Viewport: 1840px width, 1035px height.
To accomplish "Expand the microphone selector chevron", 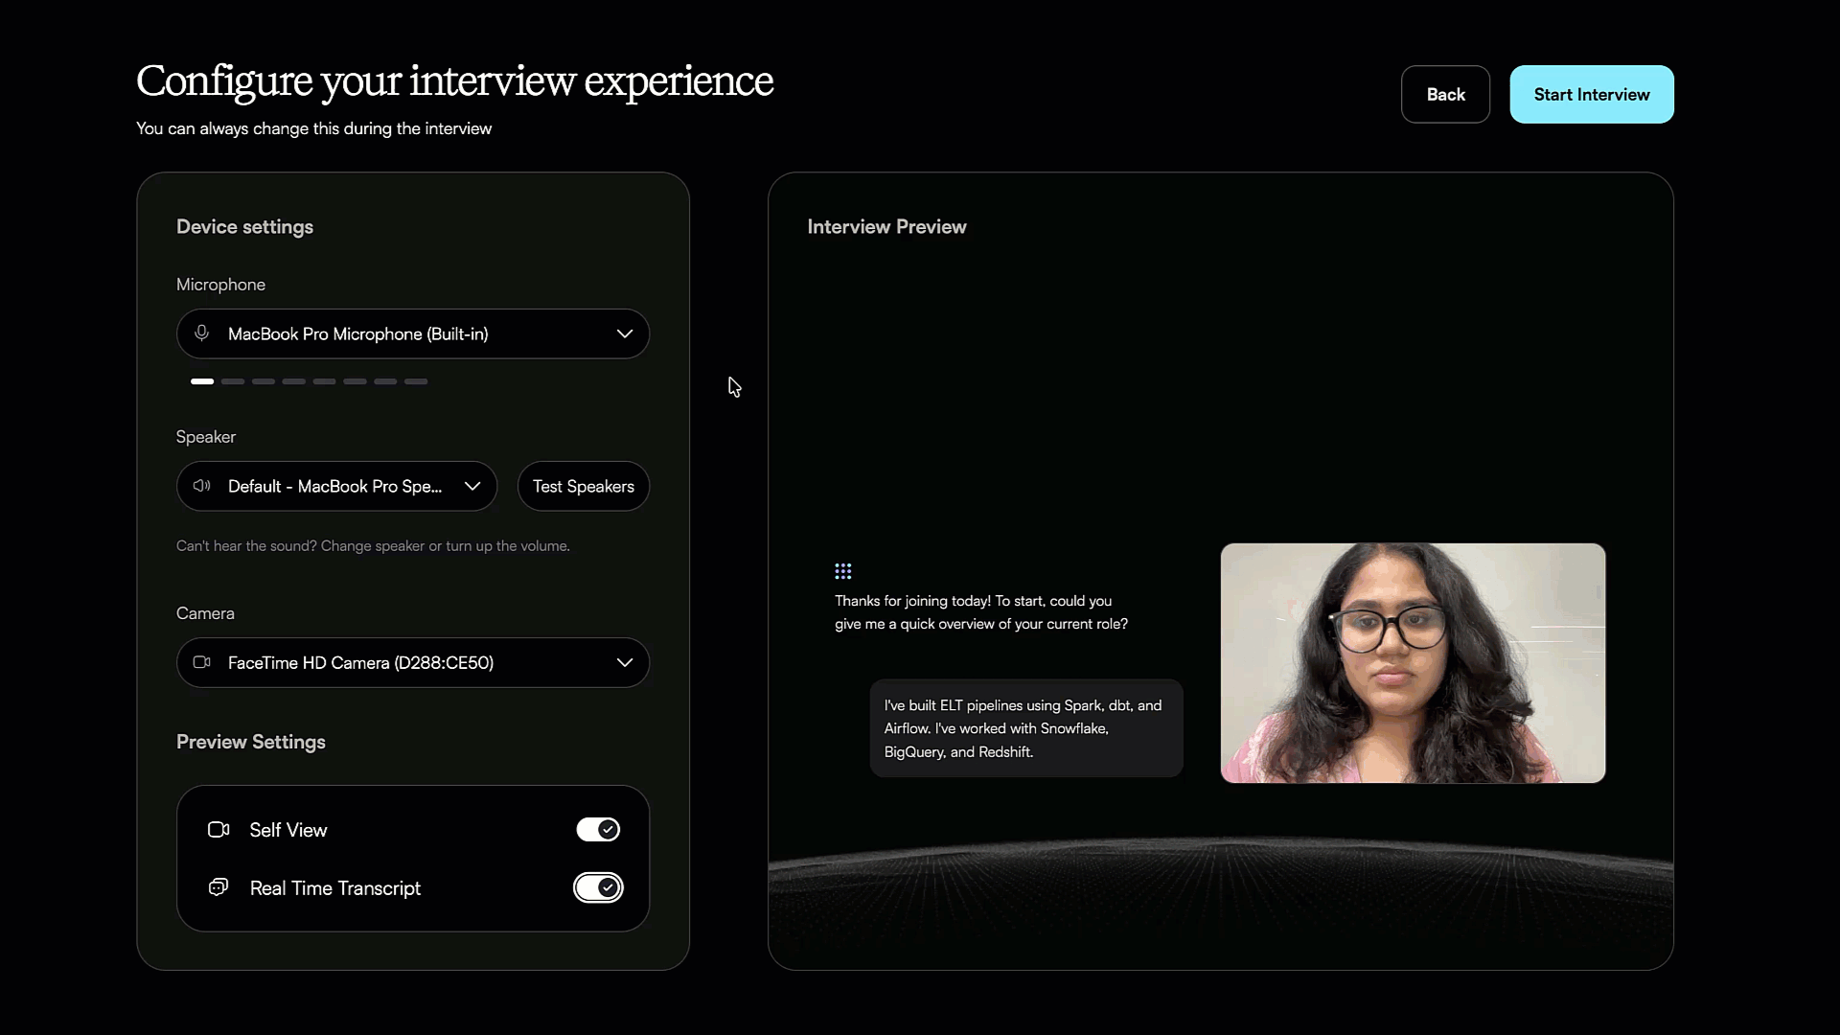I will pos(625,333).
